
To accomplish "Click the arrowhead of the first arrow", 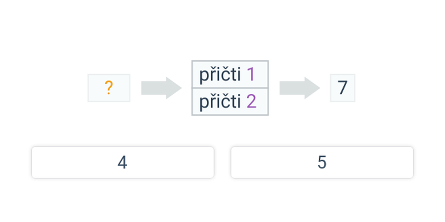I will (174, 88).
